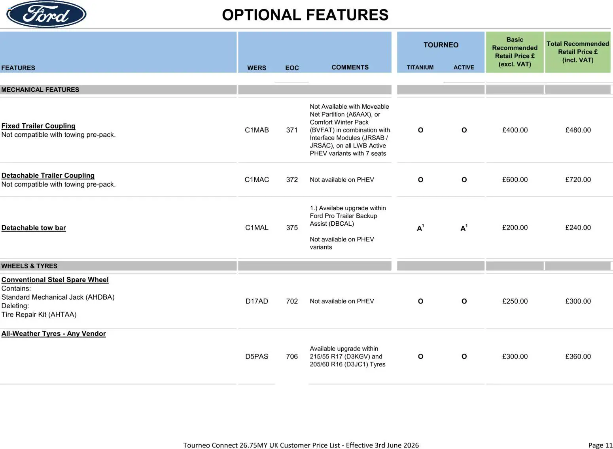Viewport: 613px width, 449px height.
Task: Select EOC code '702'
Action: [292, 301]
